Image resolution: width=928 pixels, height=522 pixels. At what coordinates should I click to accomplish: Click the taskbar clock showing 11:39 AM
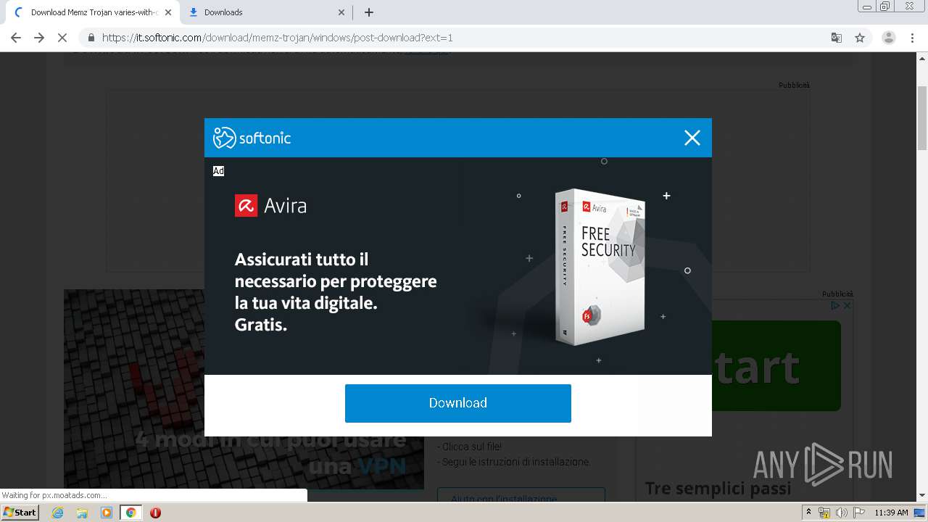tap(891, 513)
